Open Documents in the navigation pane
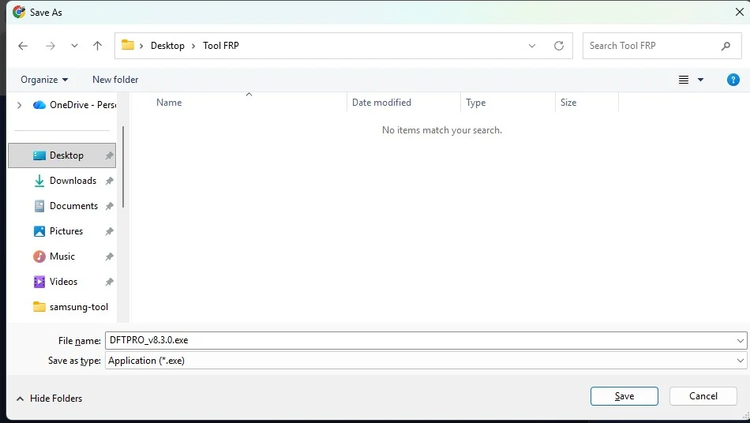 (66, 206)
